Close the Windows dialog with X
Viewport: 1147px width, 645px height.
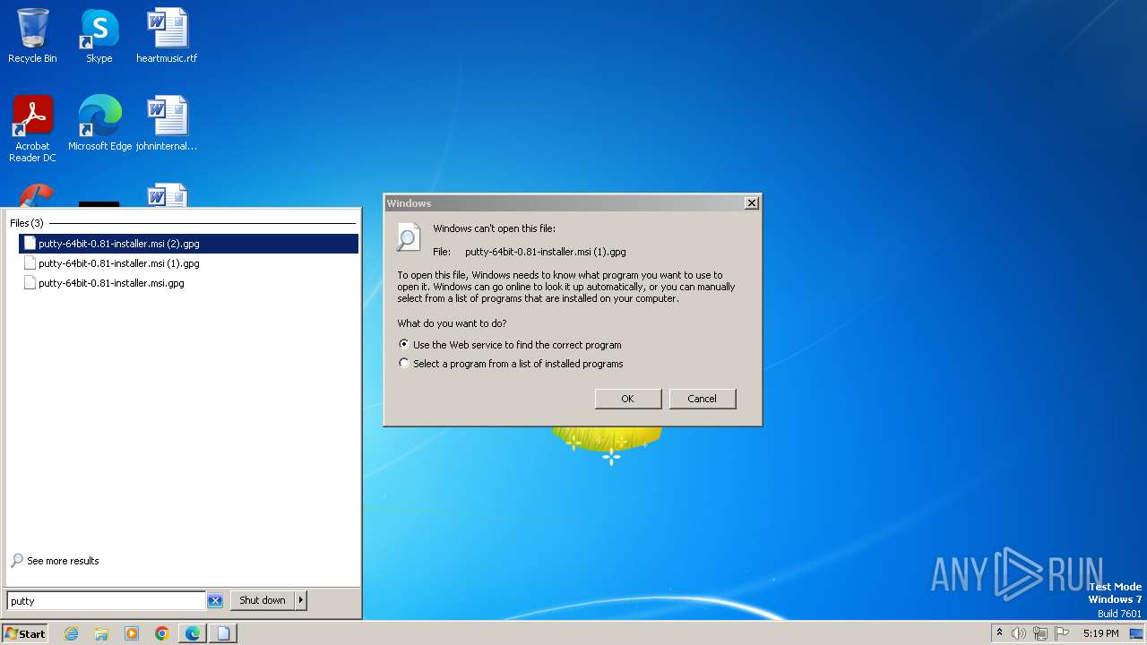(752, 203)
